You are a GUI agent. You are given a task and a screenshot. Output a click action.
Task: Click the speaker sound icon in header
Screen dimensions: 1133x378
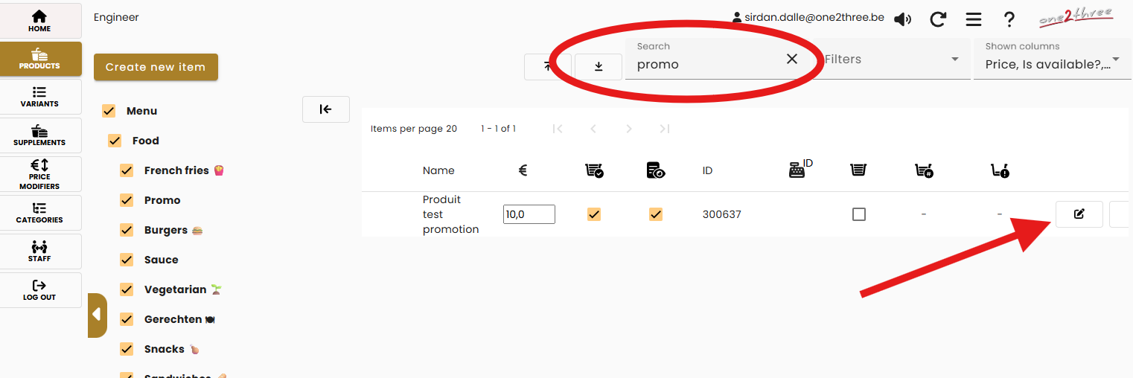pyautogui.click(x=902, y=19)
